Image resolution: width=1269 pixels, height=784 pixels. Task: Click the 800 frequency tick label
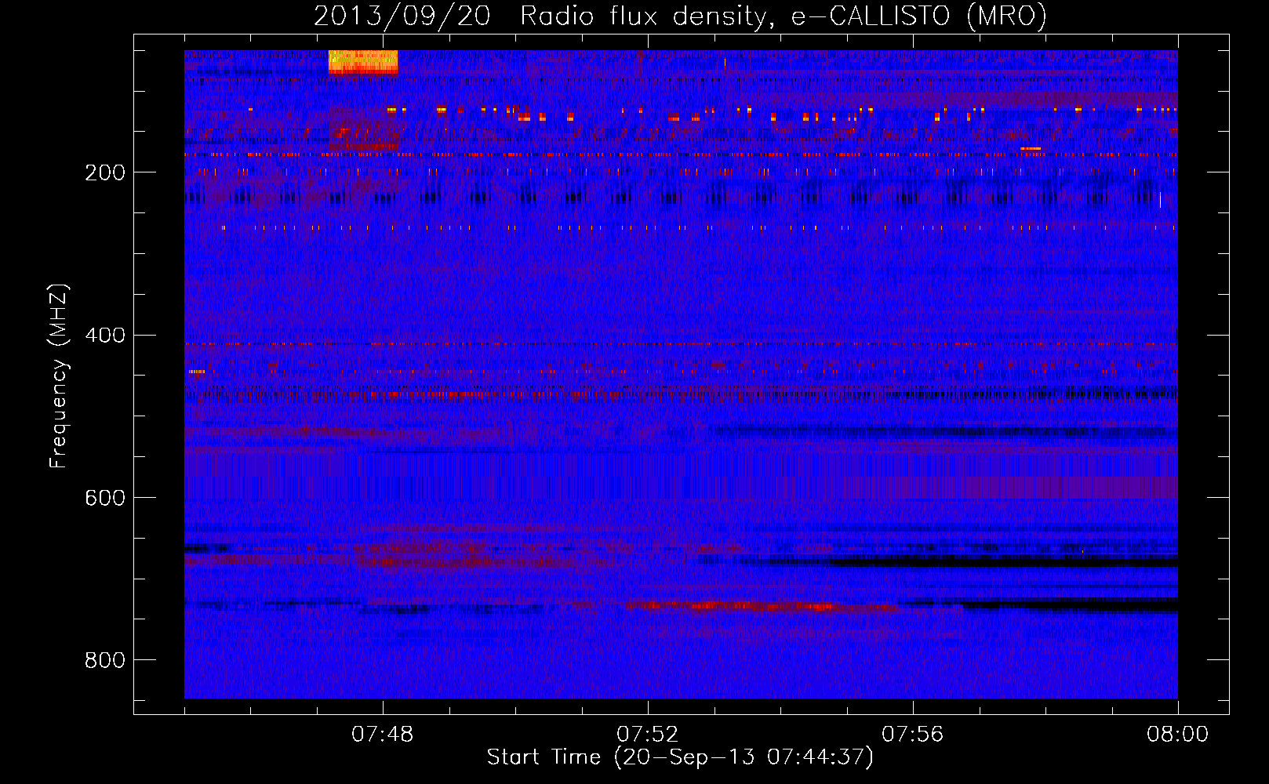click(x=105, y=660)
